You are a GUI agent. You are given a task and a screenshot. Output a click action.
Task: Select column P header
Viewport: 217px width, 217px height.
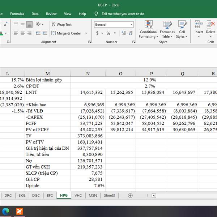[151, 73]
